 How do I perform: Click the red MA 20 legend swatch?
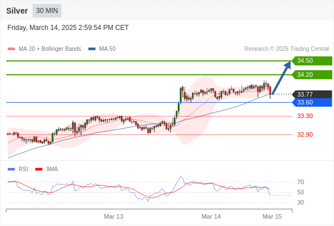(11, 49)
